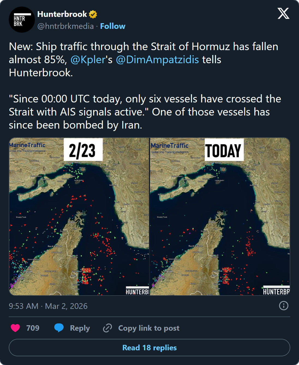Open the ad info icon near the timestamp
This screenshot has height=365, width=299.
pos(283,306)
